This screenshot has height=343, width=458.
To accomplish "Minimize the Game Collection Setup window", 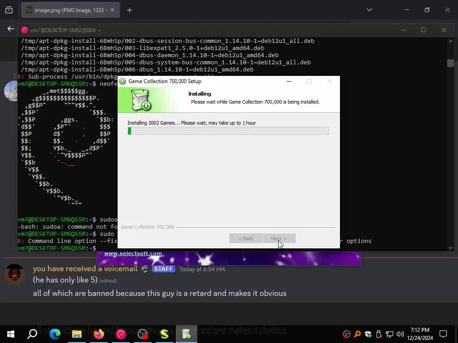I will point(289,81).
